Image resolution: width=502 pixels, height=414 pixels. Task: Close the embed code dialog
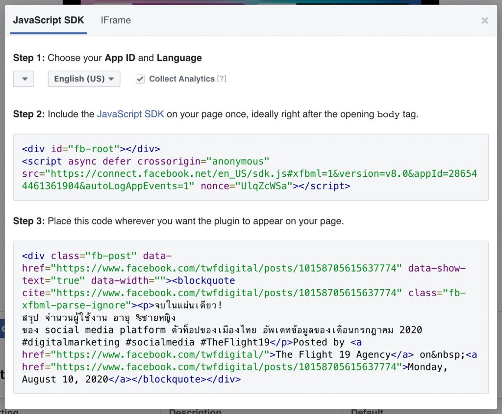pyautogui.click(x=485, y=21)
